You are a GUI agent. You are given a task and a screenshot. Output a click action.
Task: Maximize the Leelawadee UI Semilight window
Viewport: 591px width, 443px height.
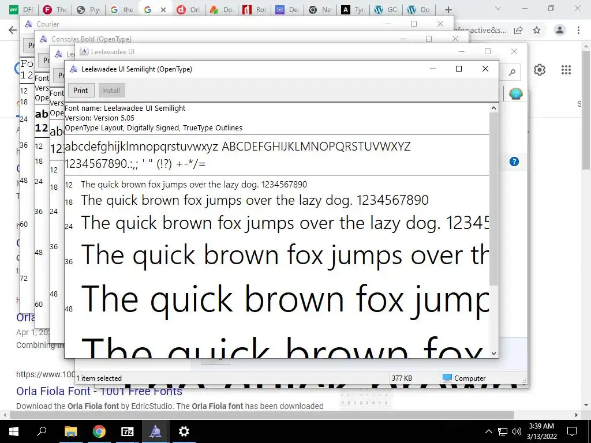[x=459, y=69]
